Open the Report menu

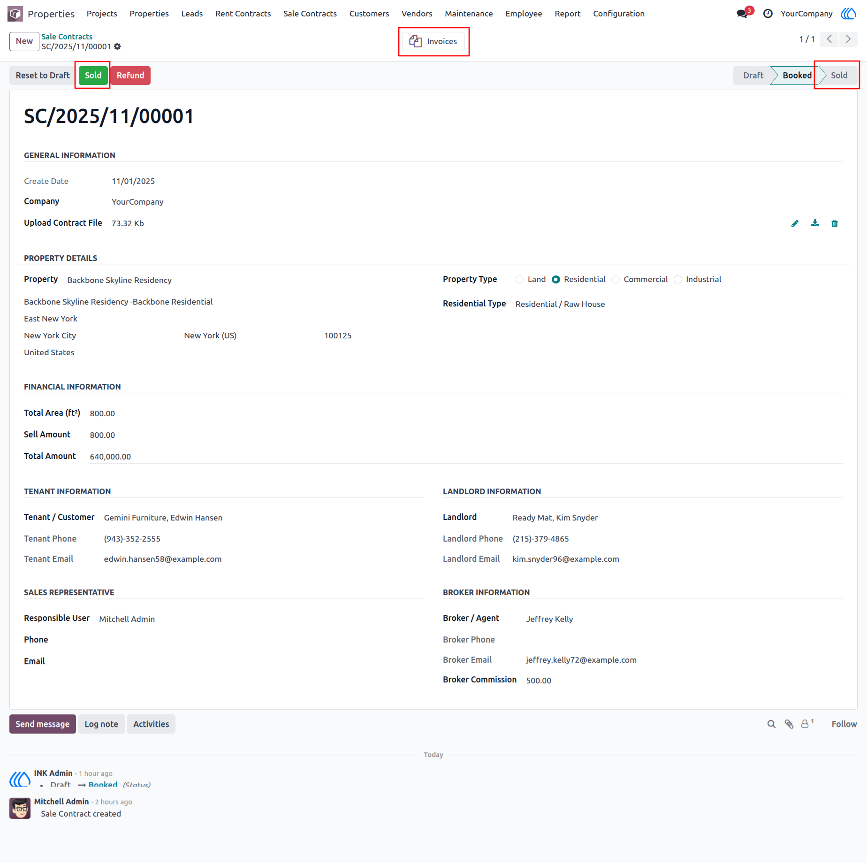pos(567,14)
